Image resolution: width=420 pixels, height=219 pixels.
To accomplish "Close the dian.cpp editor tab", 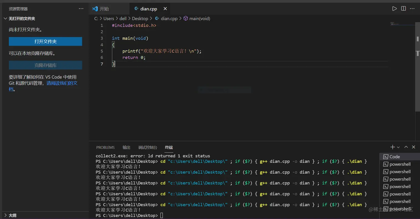I will (x=165, y=9).
